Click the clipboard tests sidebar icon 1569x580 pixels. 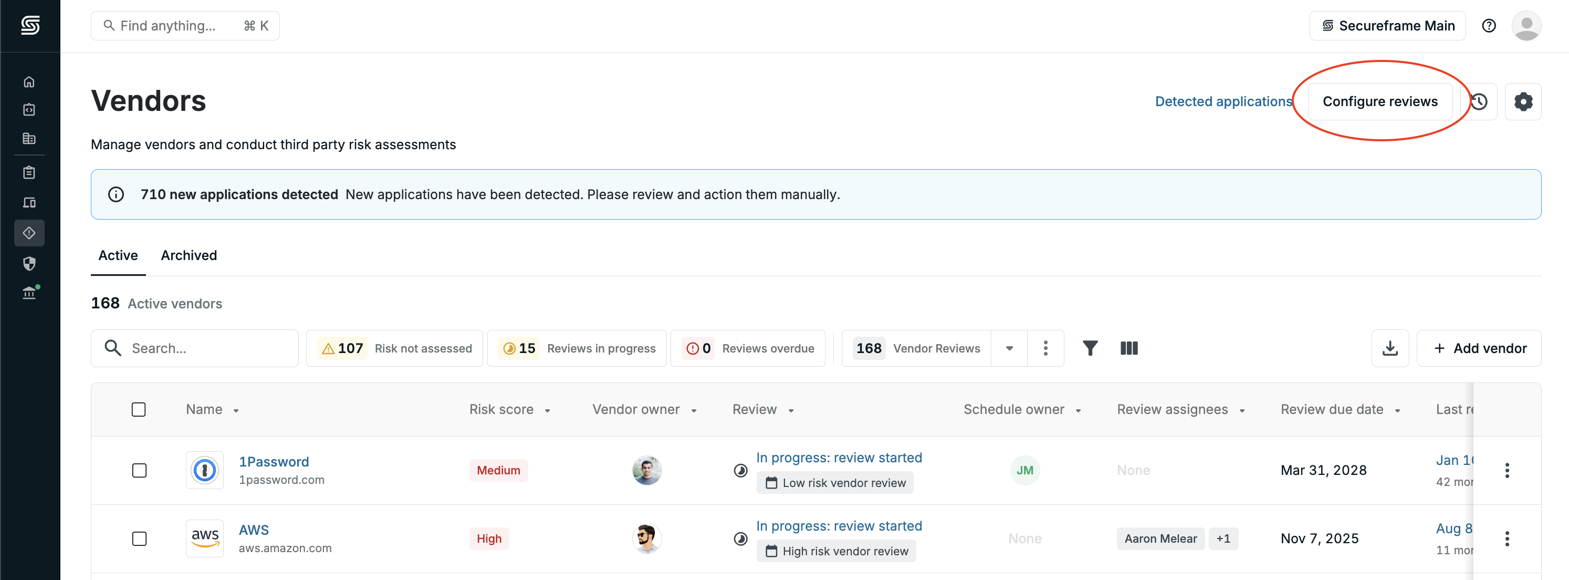pyautogui.click(x=29, y=172)
